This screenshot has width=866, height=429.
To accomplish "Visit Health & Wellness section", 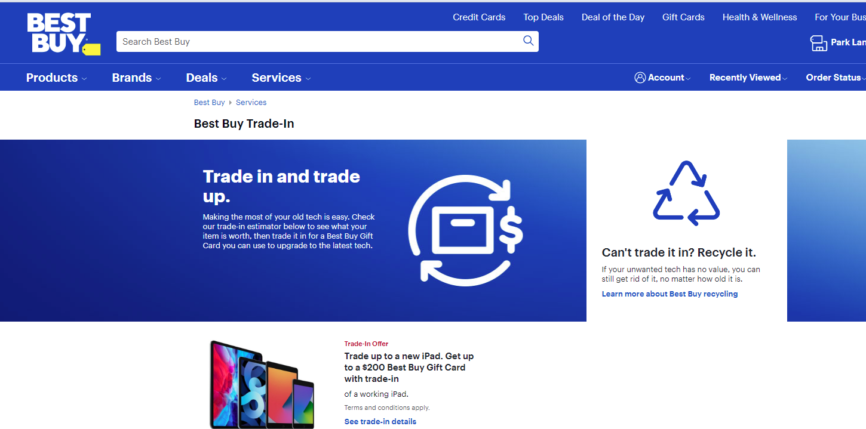I will [760, 17].
